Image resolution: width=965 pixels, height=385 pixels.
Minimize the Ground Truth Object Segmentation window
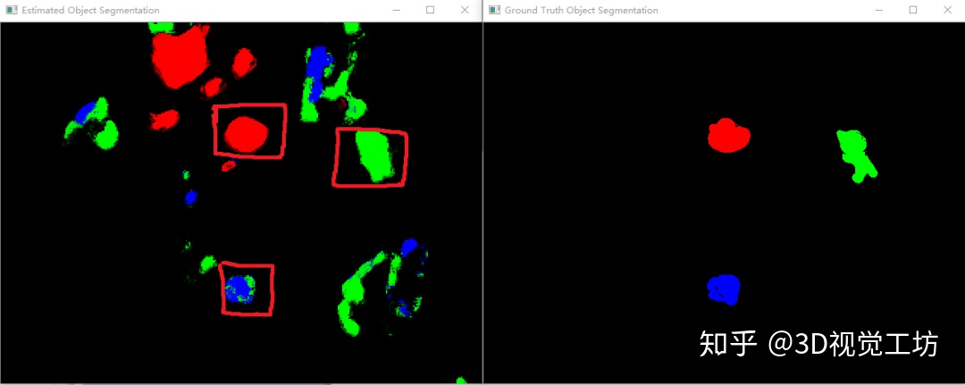pos(879,11)
